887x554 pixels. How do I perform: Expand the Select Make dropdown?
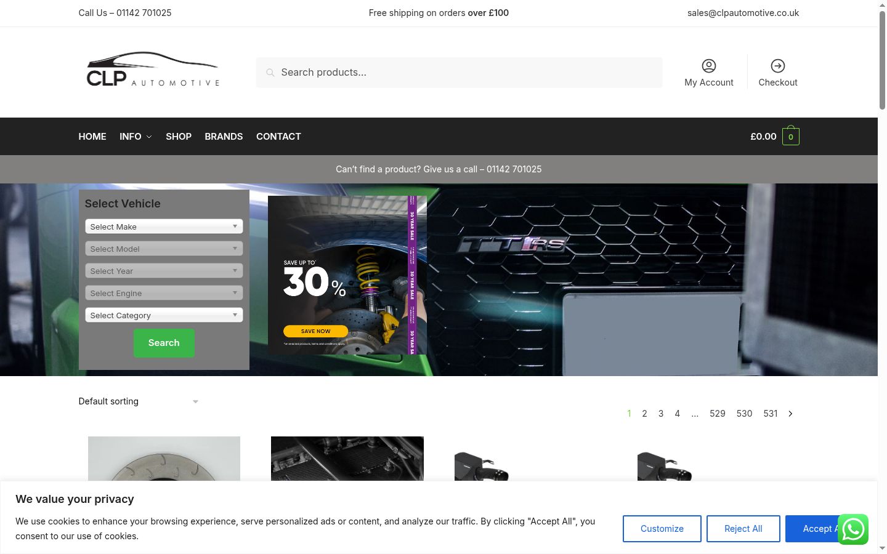point(164,227)
